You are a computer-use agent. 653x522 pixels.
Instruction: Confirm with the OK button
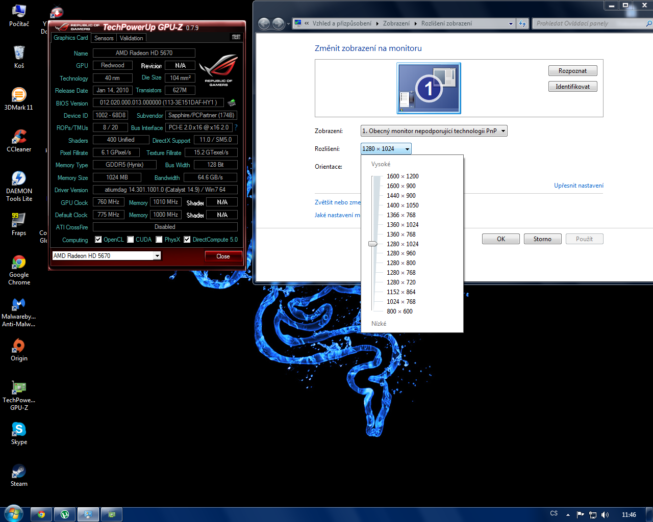coord(501,239)
